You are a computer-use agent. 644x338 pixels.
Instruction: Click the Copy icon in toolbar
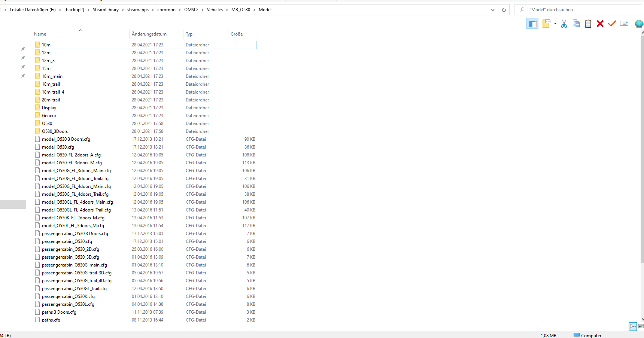[x=576, y=24]
